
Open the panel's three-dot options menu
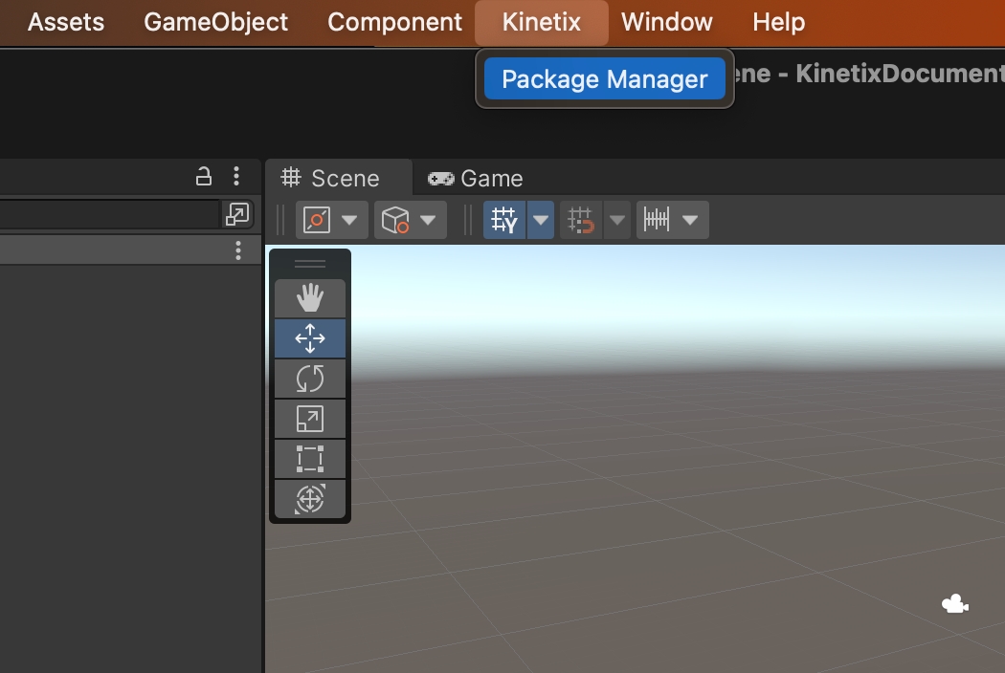(x=236, y=176)
